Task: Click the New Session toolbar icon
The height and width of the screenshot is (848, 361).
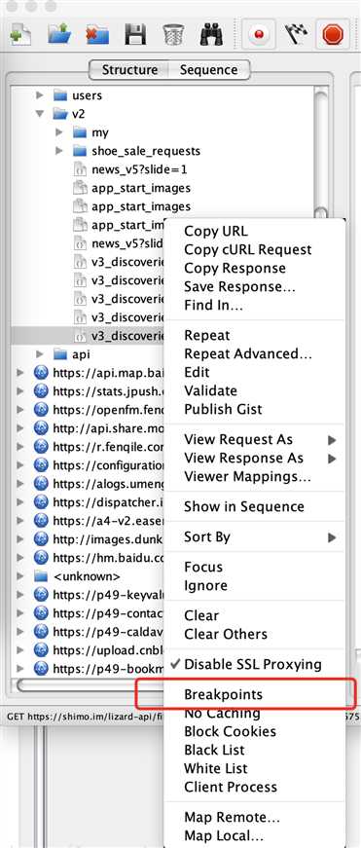Action: 20,34
